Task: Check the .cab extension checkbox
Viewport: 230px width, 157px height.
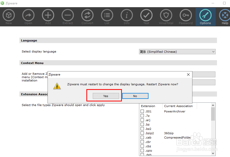Action: coord(142,138)
